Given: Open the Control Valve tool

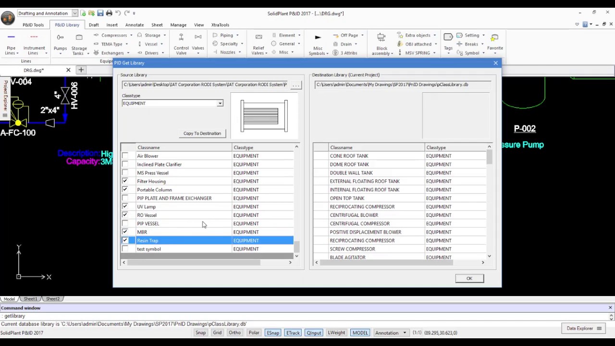Looking at the screenshot, I should pos(181,44).
